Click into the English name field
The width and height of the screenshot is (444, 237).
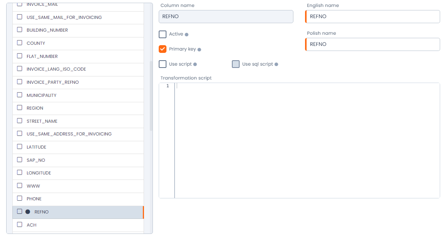pyautogui.click(x=373, y=17)
